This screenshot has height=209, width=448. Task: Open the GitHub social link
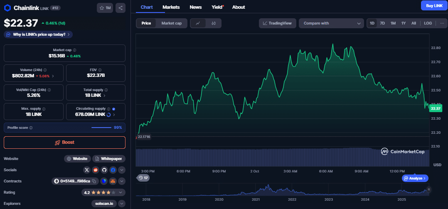104,170
